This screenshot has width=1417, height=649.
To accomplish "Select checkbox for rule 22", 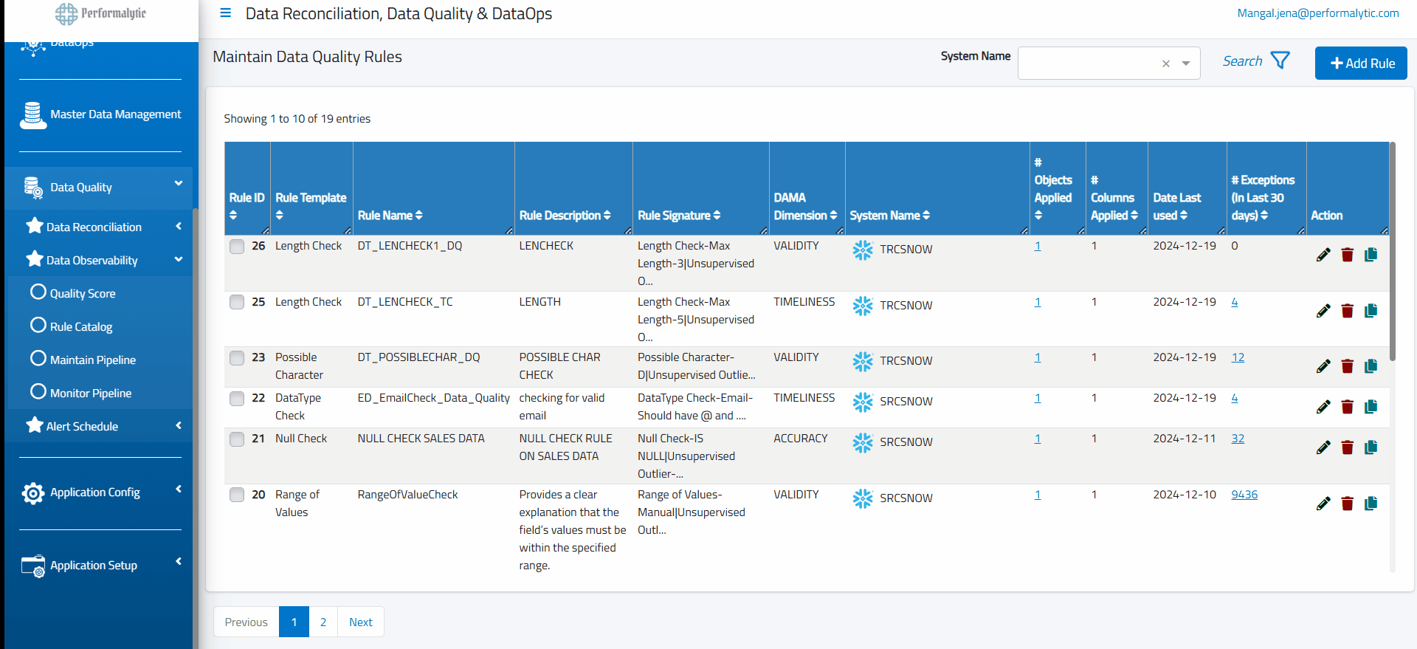I will click(237, 399).
